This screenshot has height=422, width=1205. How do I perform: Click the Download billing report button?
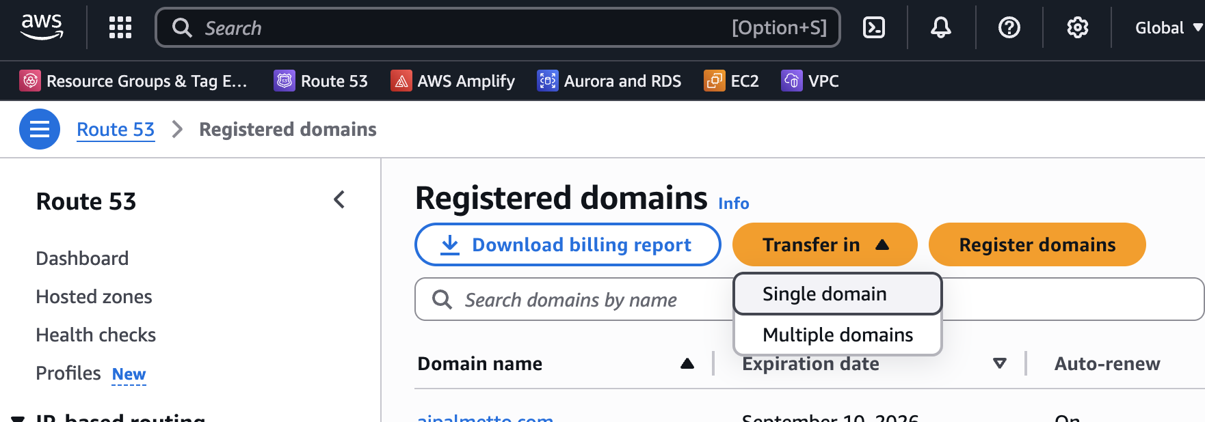point(568,244)
